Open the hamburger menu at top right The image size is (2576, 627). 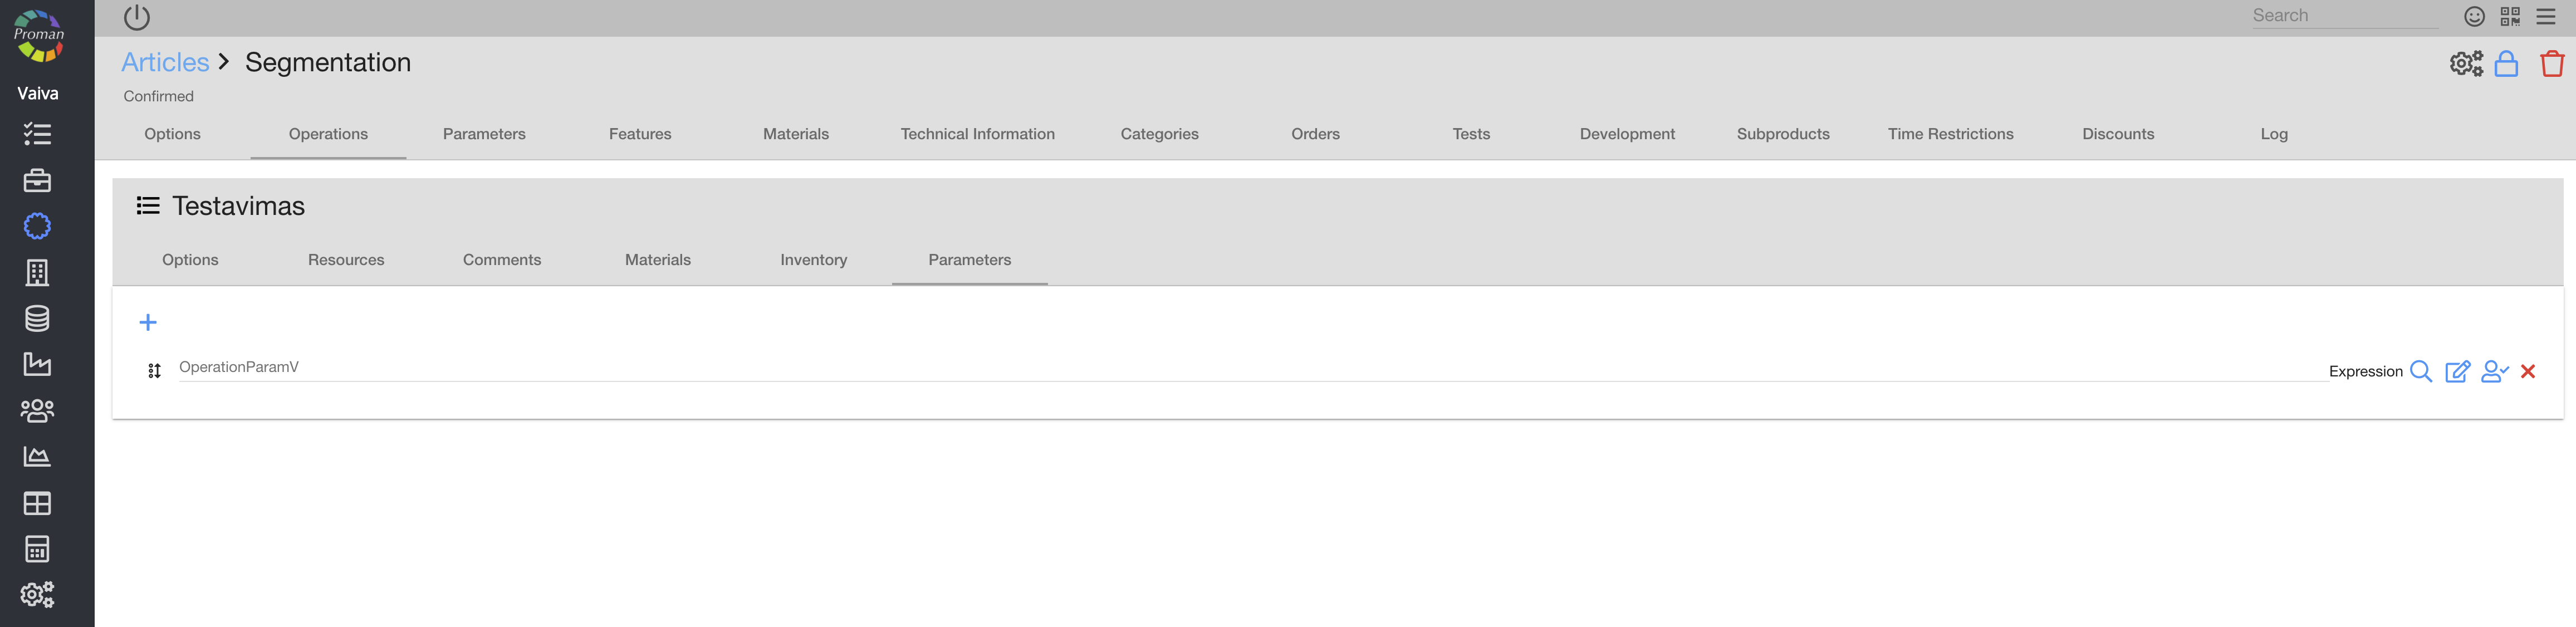pyautogui.click(x=2546, y=16)
